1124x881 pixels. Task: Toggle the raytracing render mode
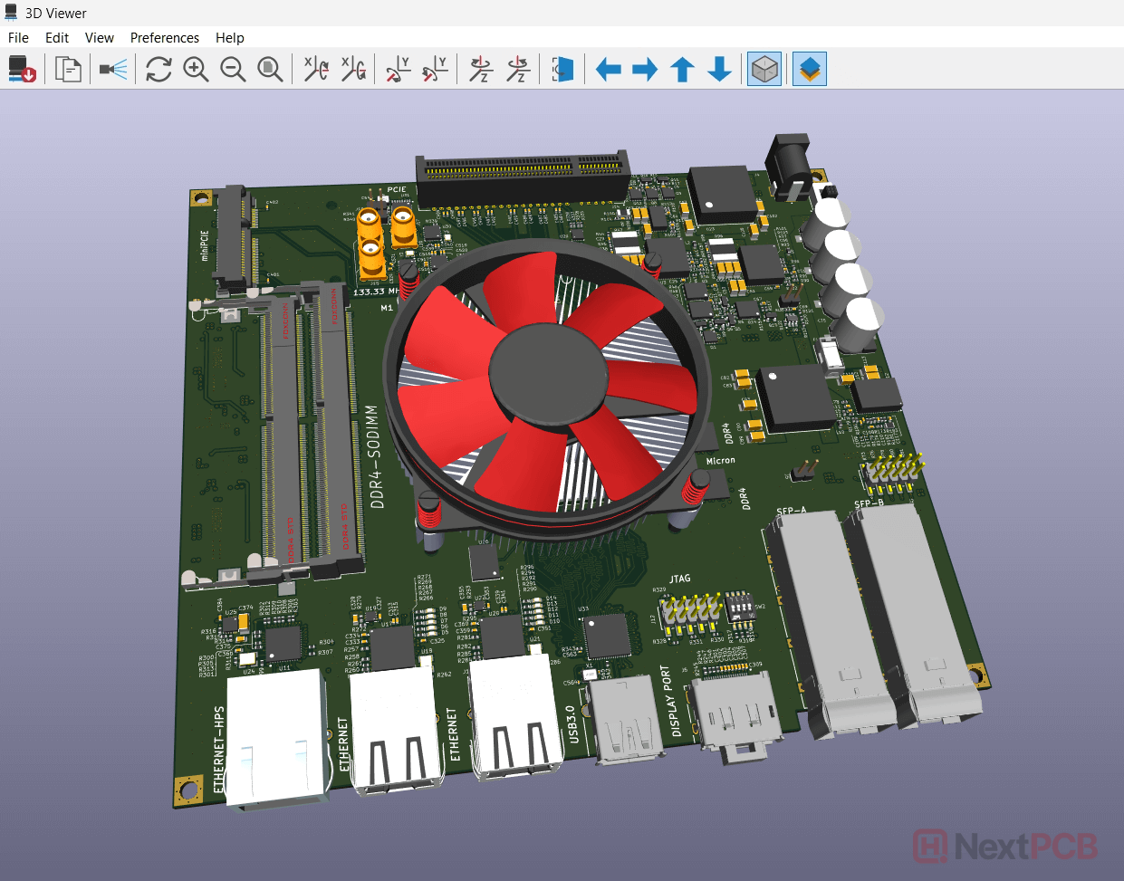click(113, 69)
